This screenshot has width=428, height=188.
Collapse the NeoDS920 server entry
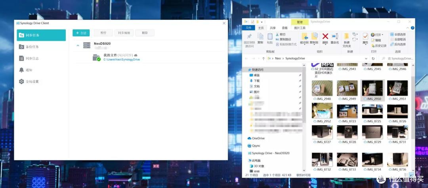click(x=78, y=45)
